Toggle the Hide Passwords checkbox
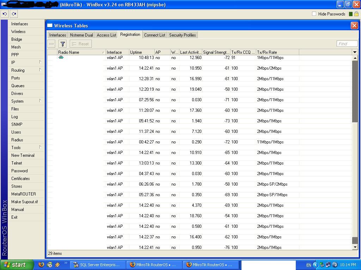Image resolution: width=361 pixels, height=270 pixels. (314, 14)
